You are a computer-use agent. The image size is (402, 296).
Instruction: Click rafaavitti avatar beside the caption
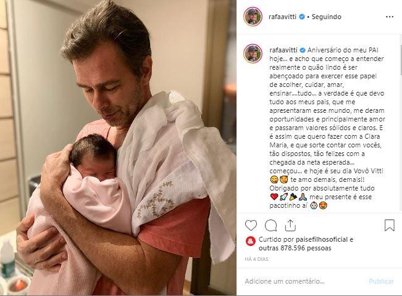click(253, 54)
